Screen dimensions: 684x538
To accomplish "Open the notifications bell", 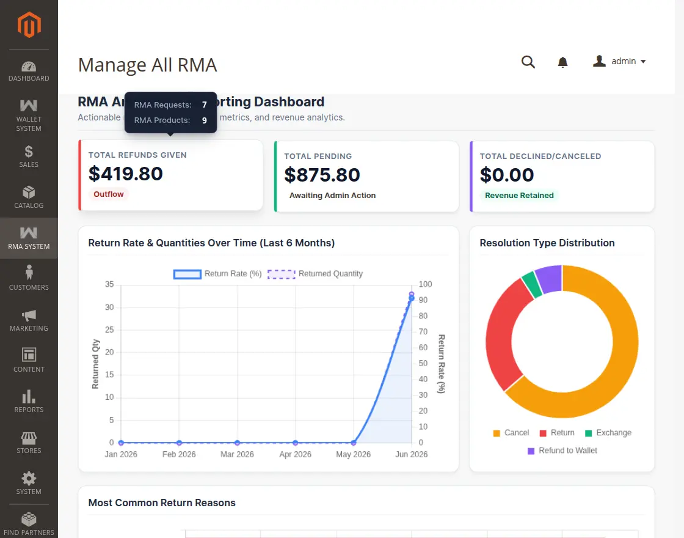I will pyautogui.click(x=562, y=62).
